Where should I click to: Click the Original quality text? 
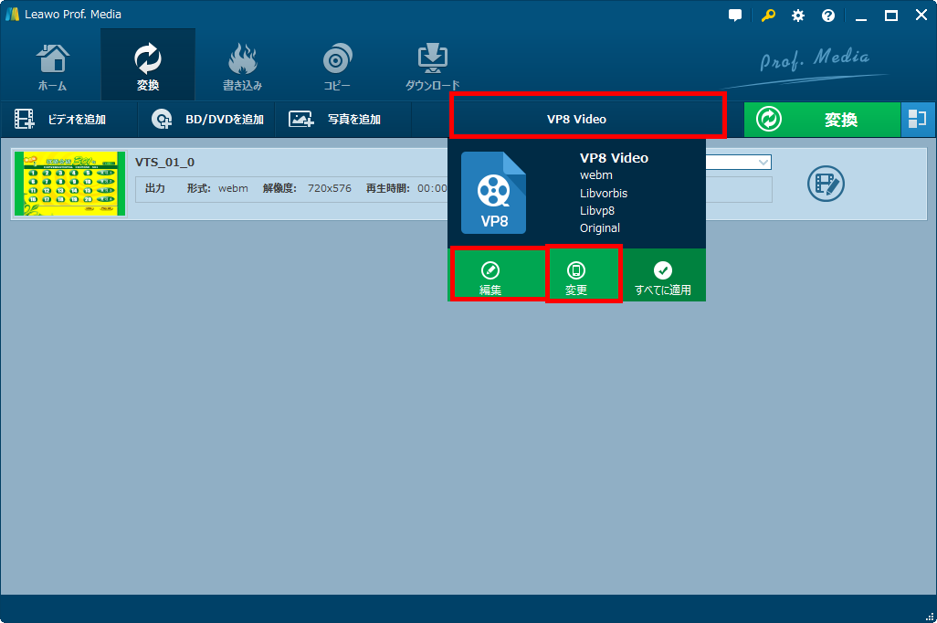click(600, 227)
